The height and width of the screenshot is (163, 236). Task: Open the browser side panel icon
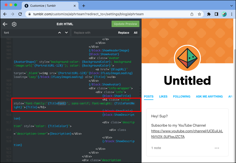[x=216, y=14]
